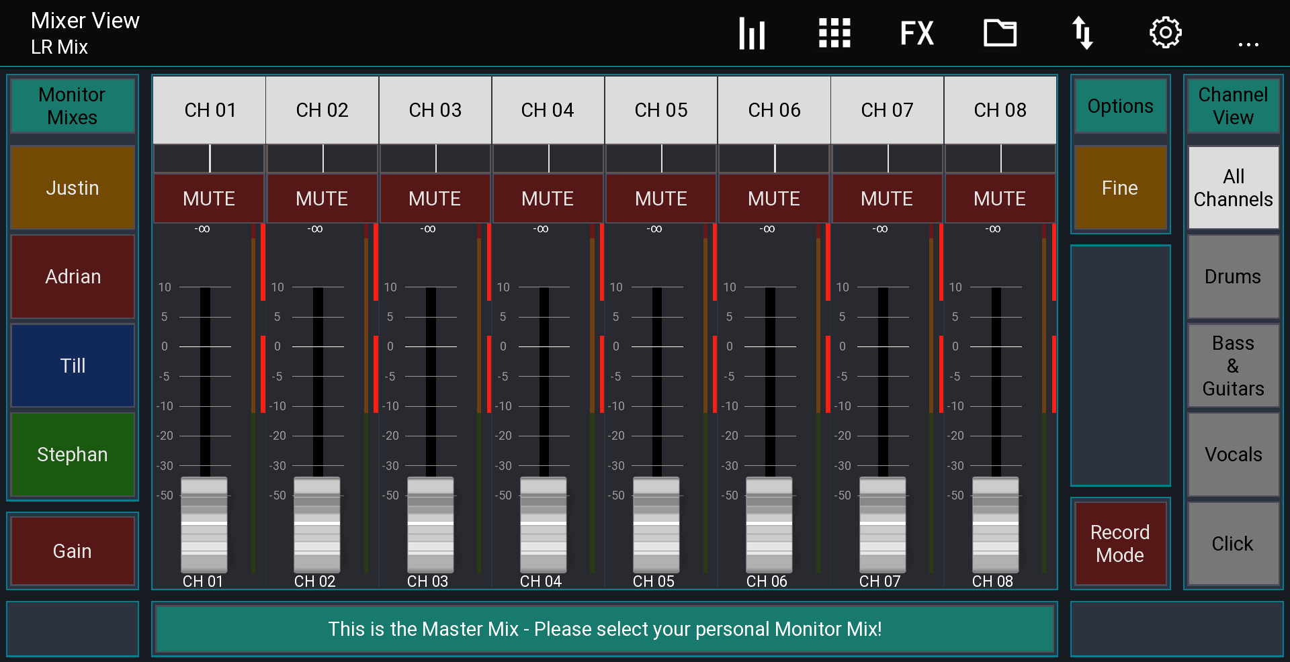Select Stephan's monitor mix

click(x=72, y=455)
